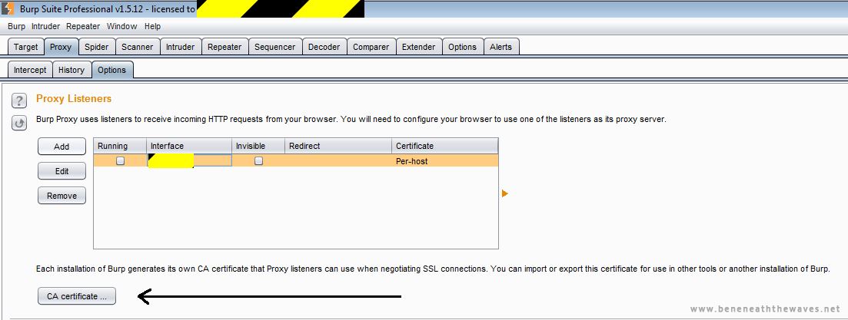Open the Burp menu
848x320 pixels.
[17, 26]
